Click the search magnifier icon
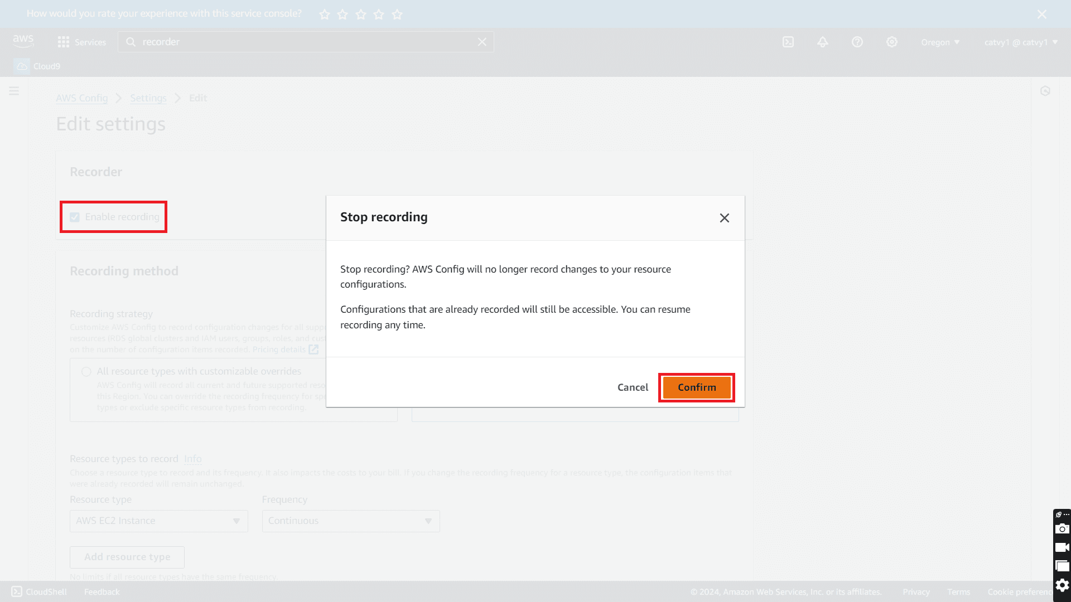 coord(131,42)
